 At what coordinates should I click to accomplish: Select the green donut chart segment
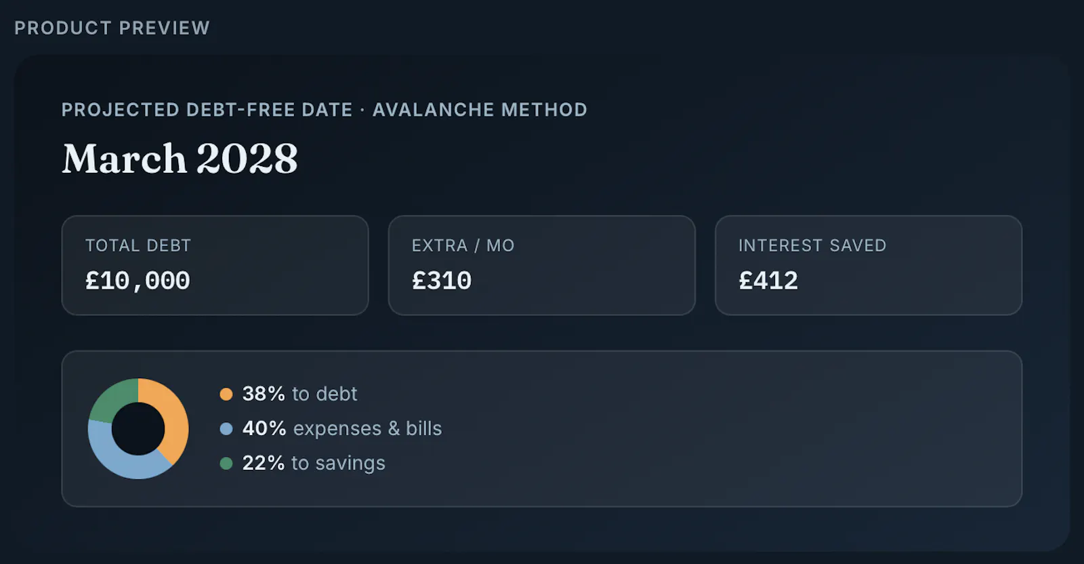click(112, 400)
